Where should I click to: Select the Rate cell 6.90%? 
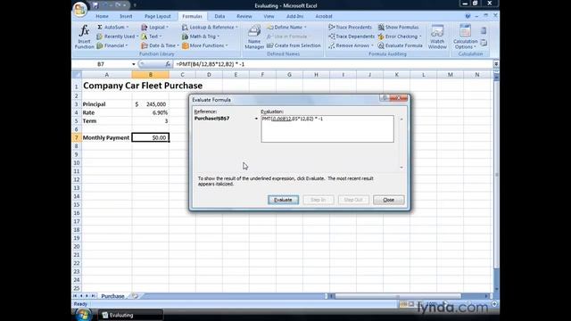click(x=151, y=112)
